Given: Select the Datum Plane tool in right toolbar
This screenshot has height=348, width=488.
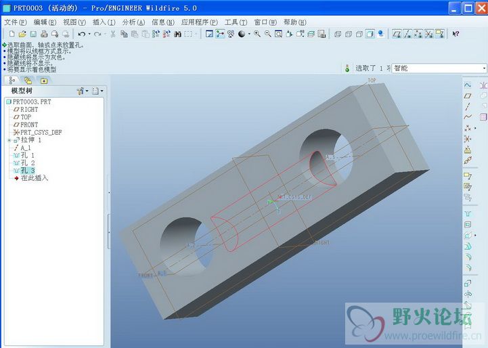Looking at the screenshot, I should pyautogui.click(x=468, y=96).
